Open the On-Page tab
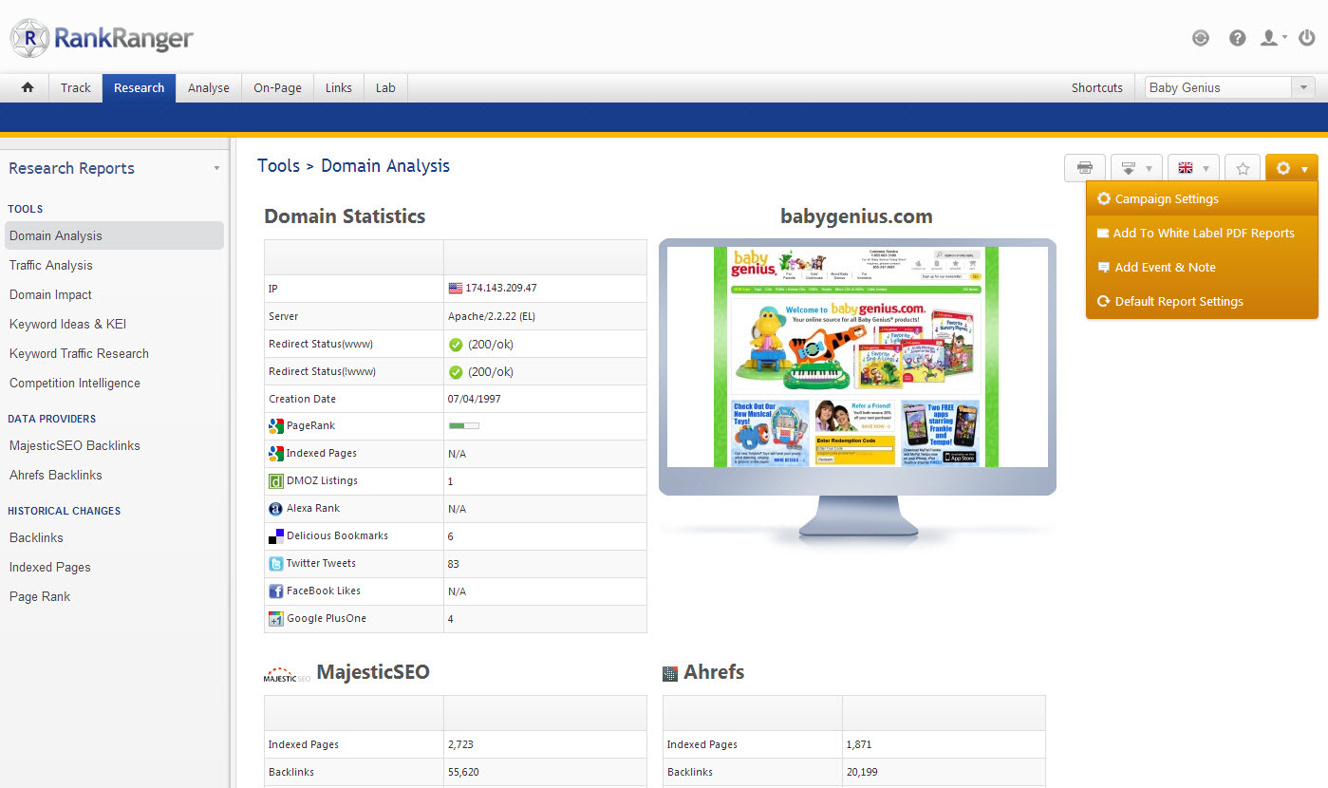 (x=277, y=87)
